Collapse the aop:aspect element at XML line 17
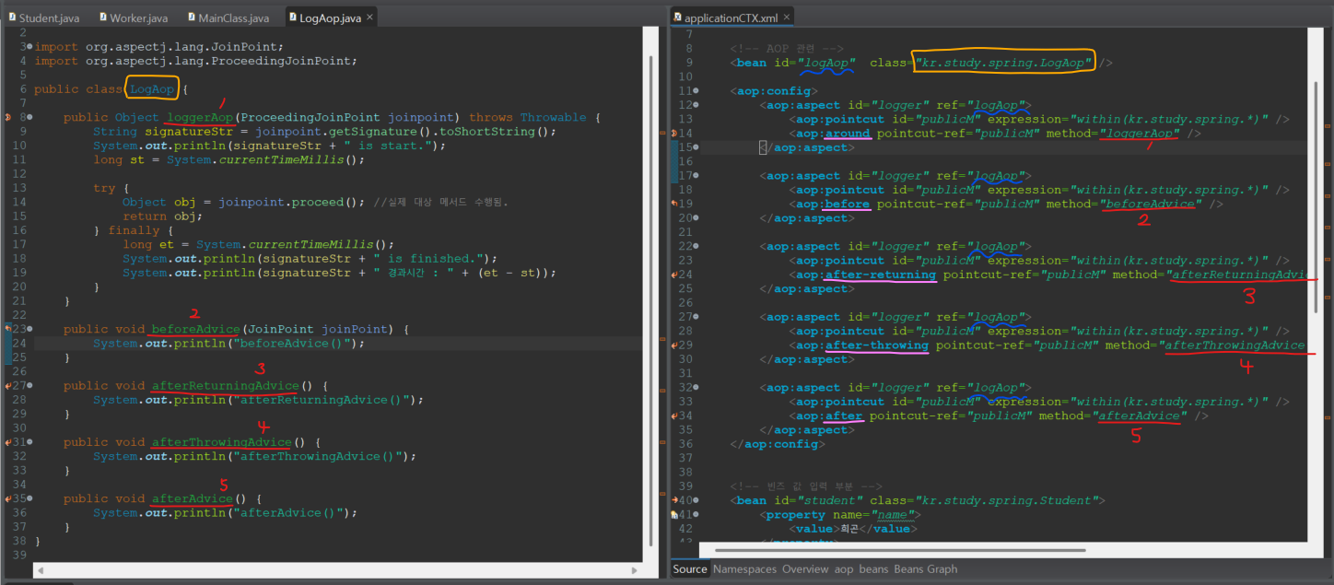This screenshot has width=1334, height=585. coord(696,176)
